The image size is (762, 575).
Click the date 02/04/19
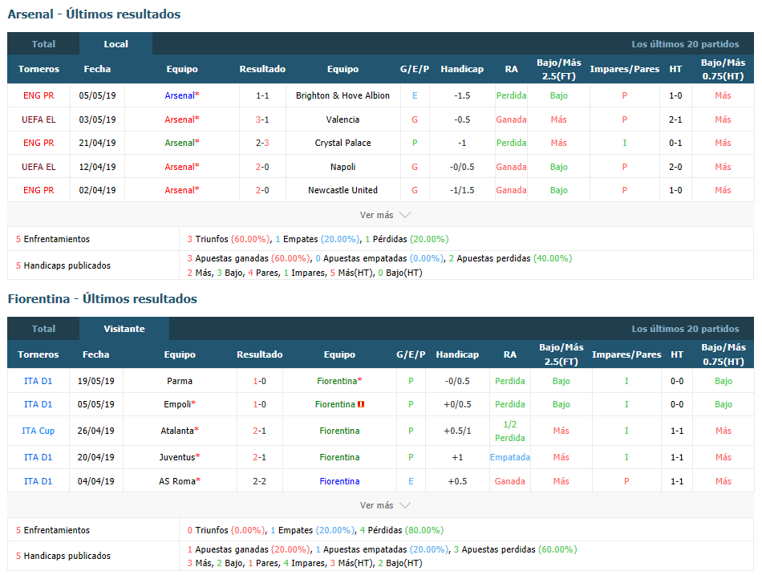tap(97, 190)
